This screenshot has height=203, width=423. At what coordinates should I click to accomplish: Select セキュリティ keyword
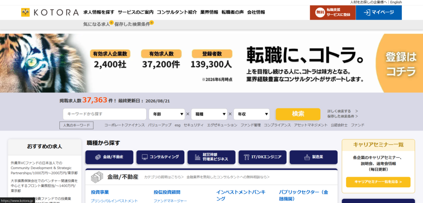(x=194, y=125)
